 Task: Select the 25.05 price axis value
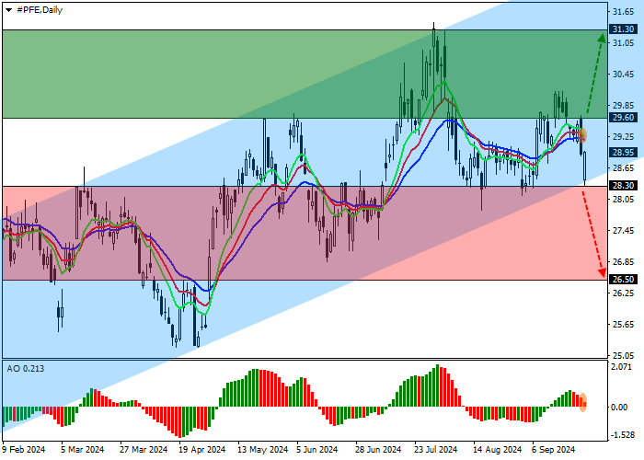click(x=623, y=356)
